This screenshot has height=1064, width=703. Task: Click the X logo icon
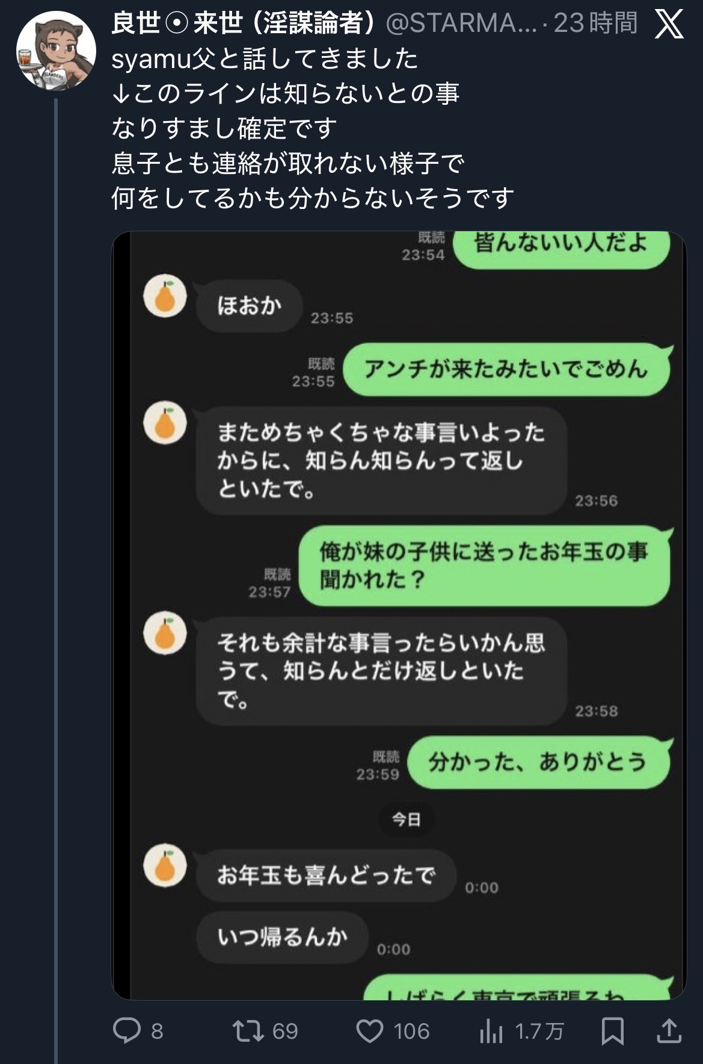(669, 24)
